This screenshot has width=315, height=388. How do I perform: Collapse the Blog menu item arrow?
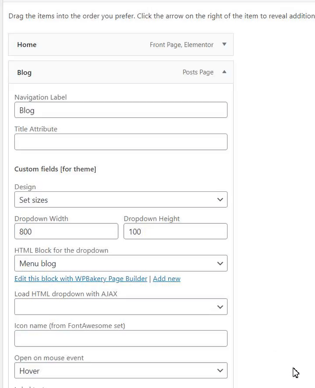coord(224,72)
